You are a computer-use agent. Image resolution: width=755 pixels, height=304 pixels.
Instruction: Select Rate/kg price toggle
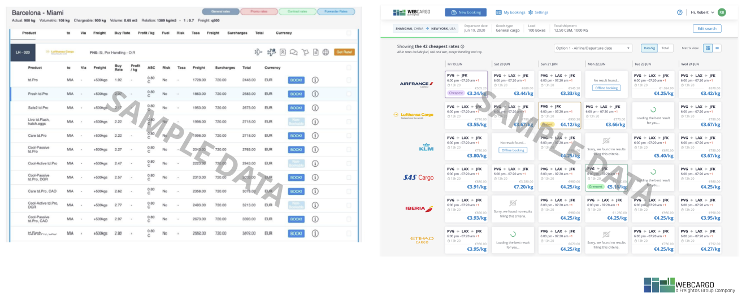(x=649, y=48)
